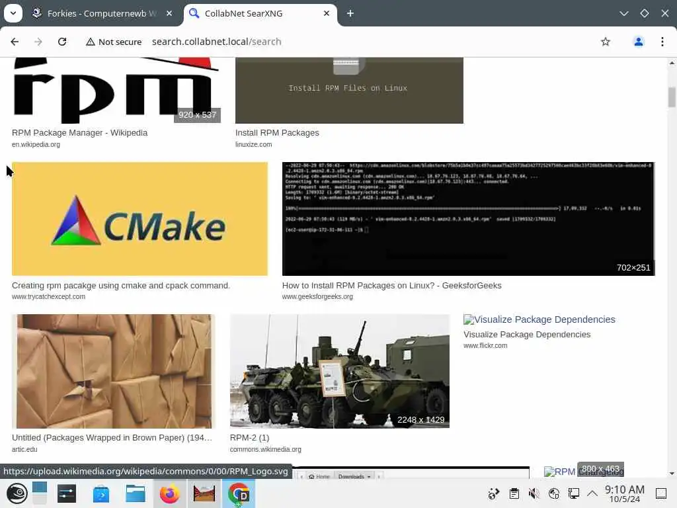The image size is (677, 508).
Task: Expand the tab search dropdown arrow
Action: coord(13,13)
